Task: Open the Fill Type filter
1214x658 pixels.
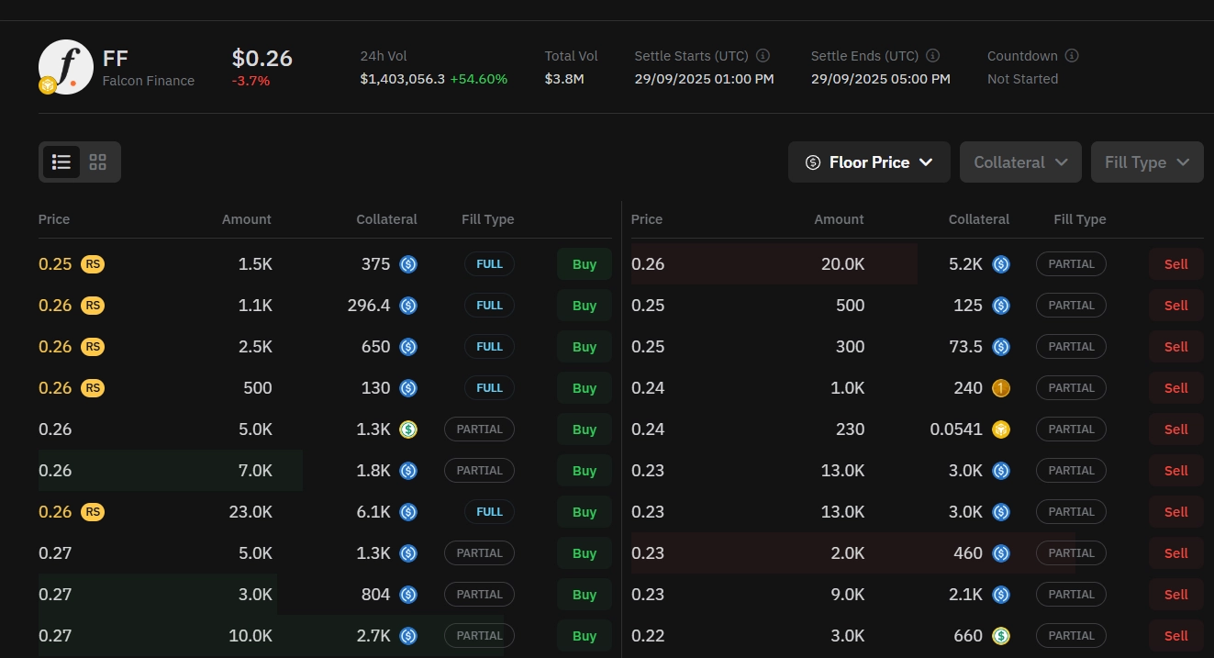Action: click(x=1147, y=162)
